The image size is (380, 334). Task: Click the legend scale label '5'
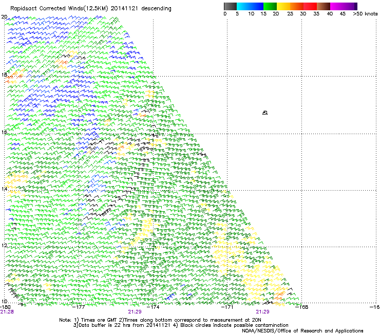pos(237,14)
